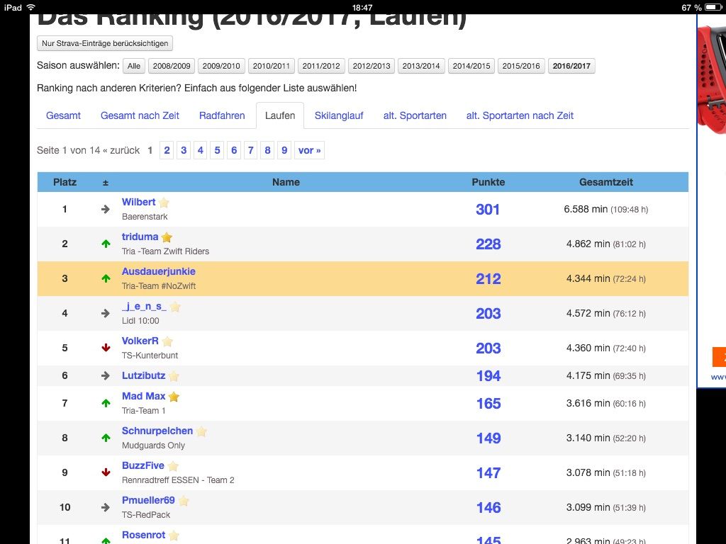Click the gray right arrow in Lutzibutz row

click(106, 375)
